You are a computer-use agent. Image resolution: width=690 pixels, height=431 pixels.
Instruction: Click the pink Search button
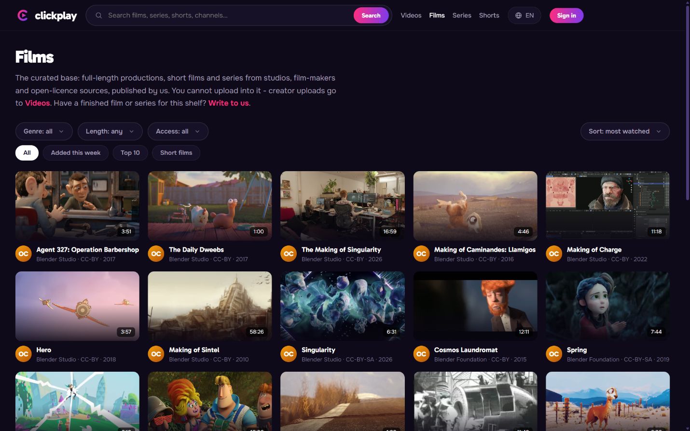click(x=371, y=15)
